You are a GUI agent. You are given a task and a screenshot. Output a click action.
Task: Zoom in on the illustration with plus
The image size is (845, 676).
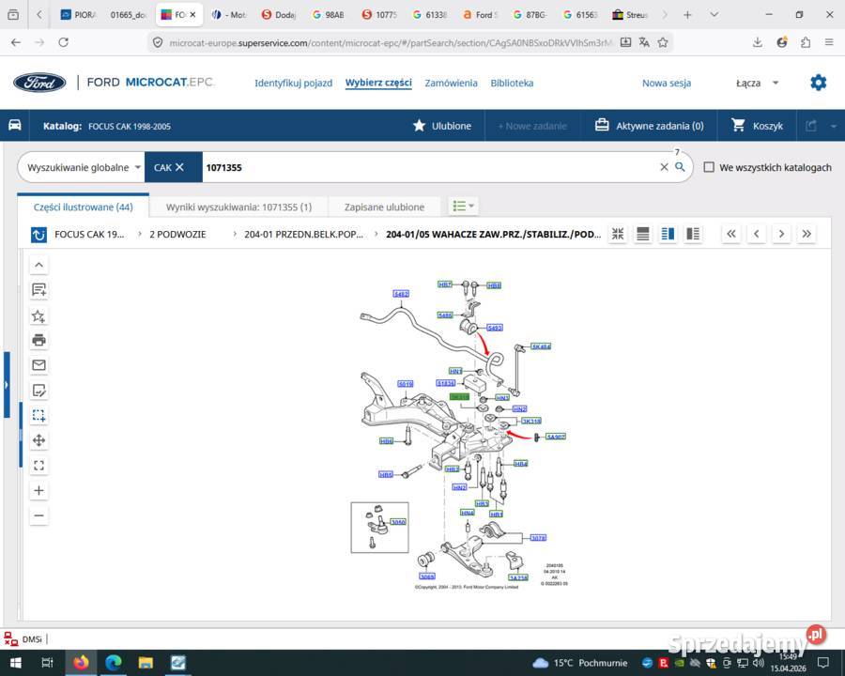[38, 490]
